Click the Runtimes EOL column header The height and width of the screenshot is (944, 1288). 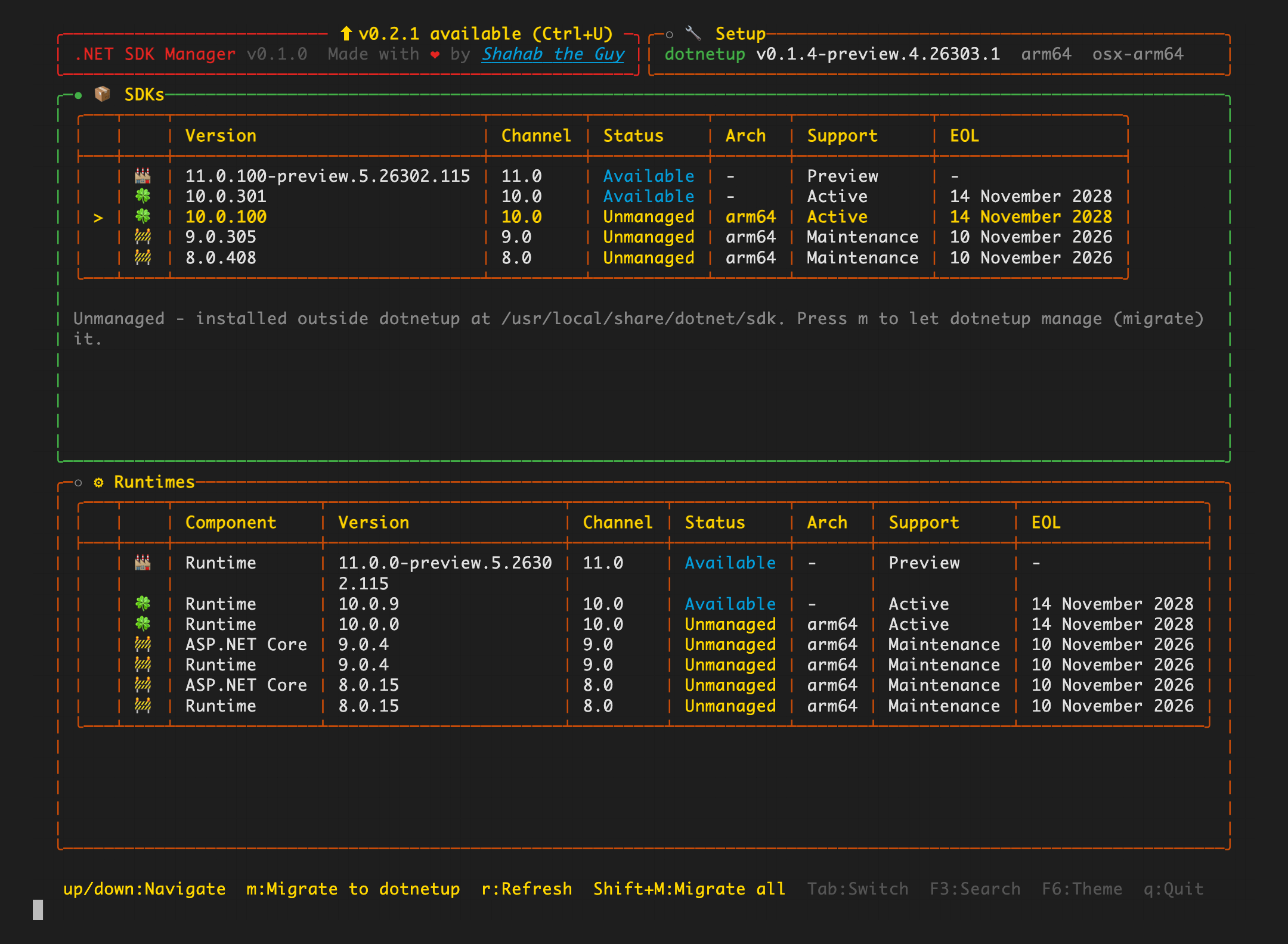click(x=1046, y=522)
